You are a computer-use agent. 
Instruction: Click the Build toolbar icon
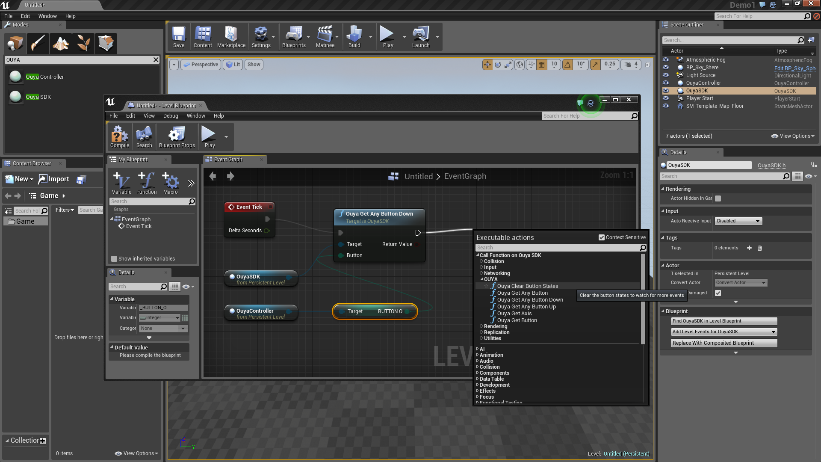pos(354,37)
